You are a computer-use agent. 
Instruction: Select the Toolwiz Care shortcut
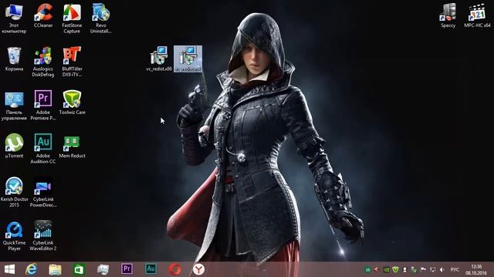point(72,102)
